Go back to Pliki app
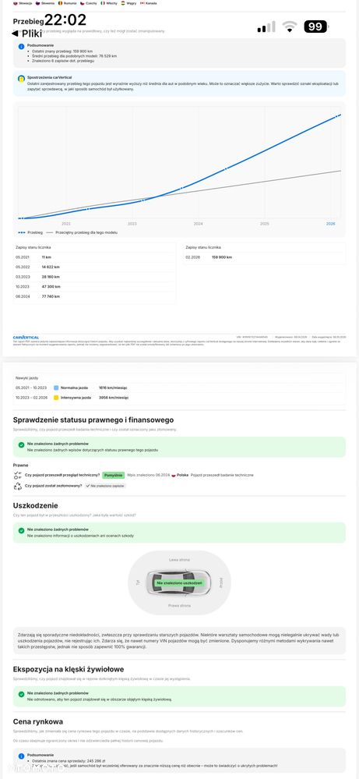This screenshot has width=359, height=779. [x=26, y=34]
